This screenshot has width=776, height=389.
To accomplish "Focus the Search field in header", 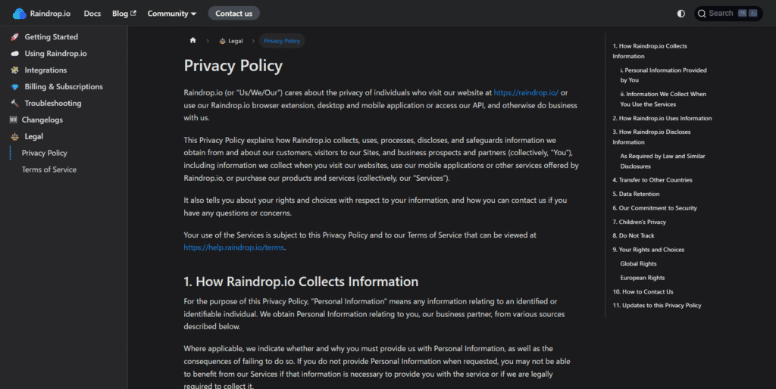I will click(728, 14).
